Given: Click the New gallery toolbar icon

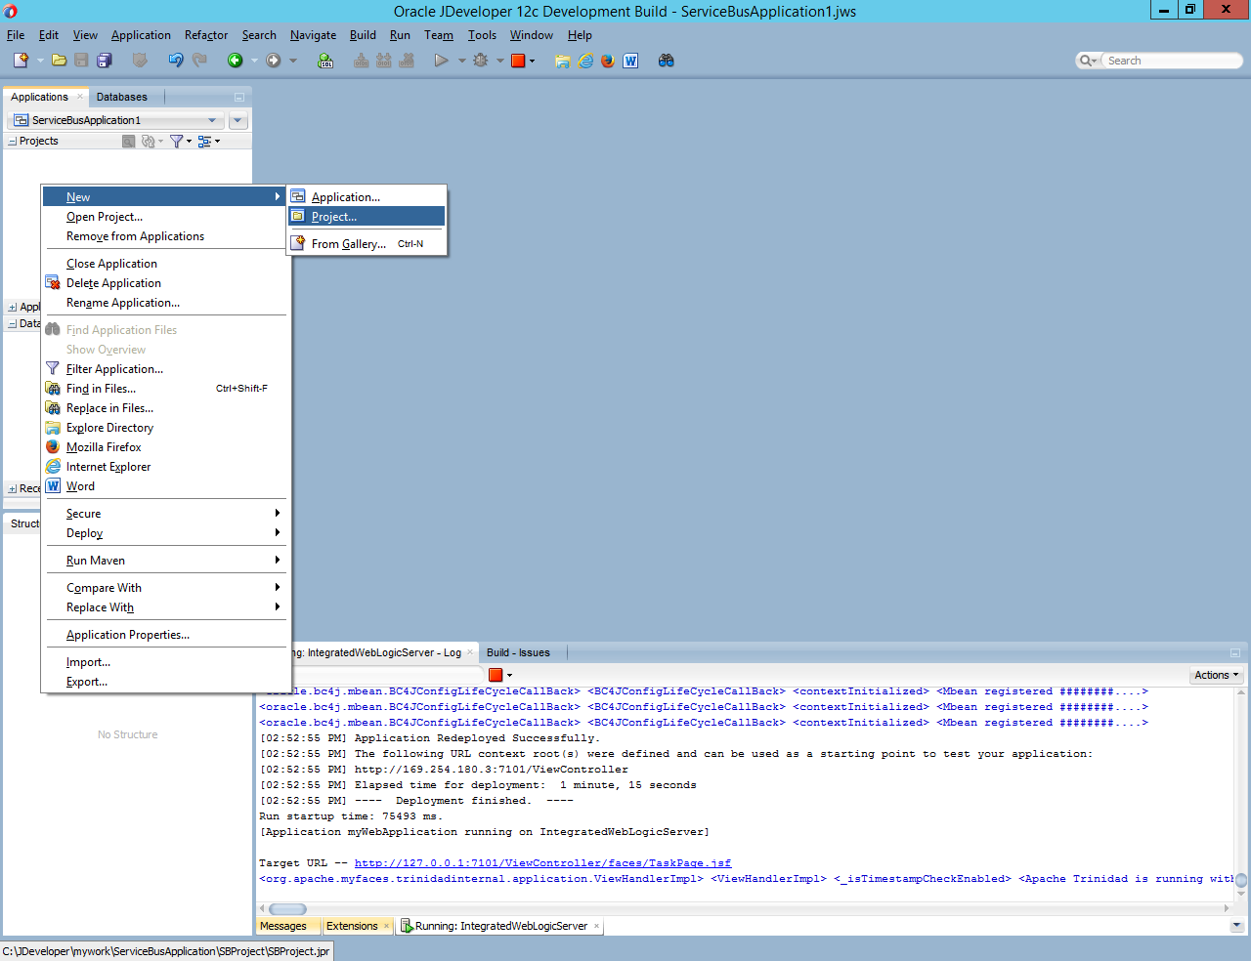Looking at the screenshot, I should pyautogui.click(x=21, y=61).
